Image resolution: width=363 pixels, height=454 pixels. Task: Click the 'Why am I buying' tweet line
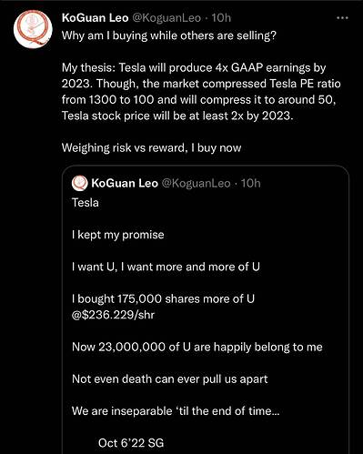point(169,35)
